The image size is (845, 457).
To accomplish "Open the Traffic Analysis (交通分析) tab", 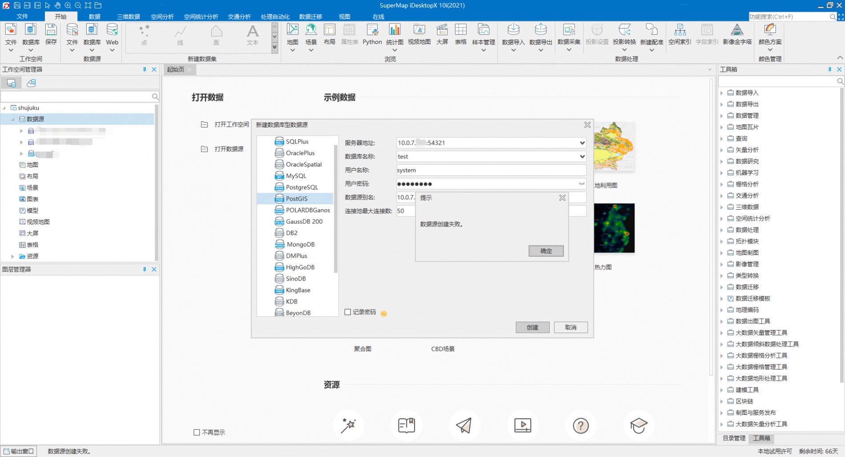I will [239, 16].
